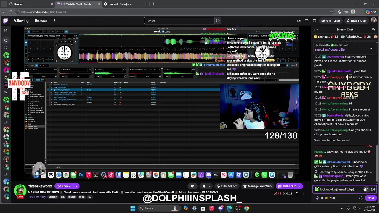This screenshot has width=379, height=213.
Task: Open the Just Chatting category link
Action: coord(37,197)
